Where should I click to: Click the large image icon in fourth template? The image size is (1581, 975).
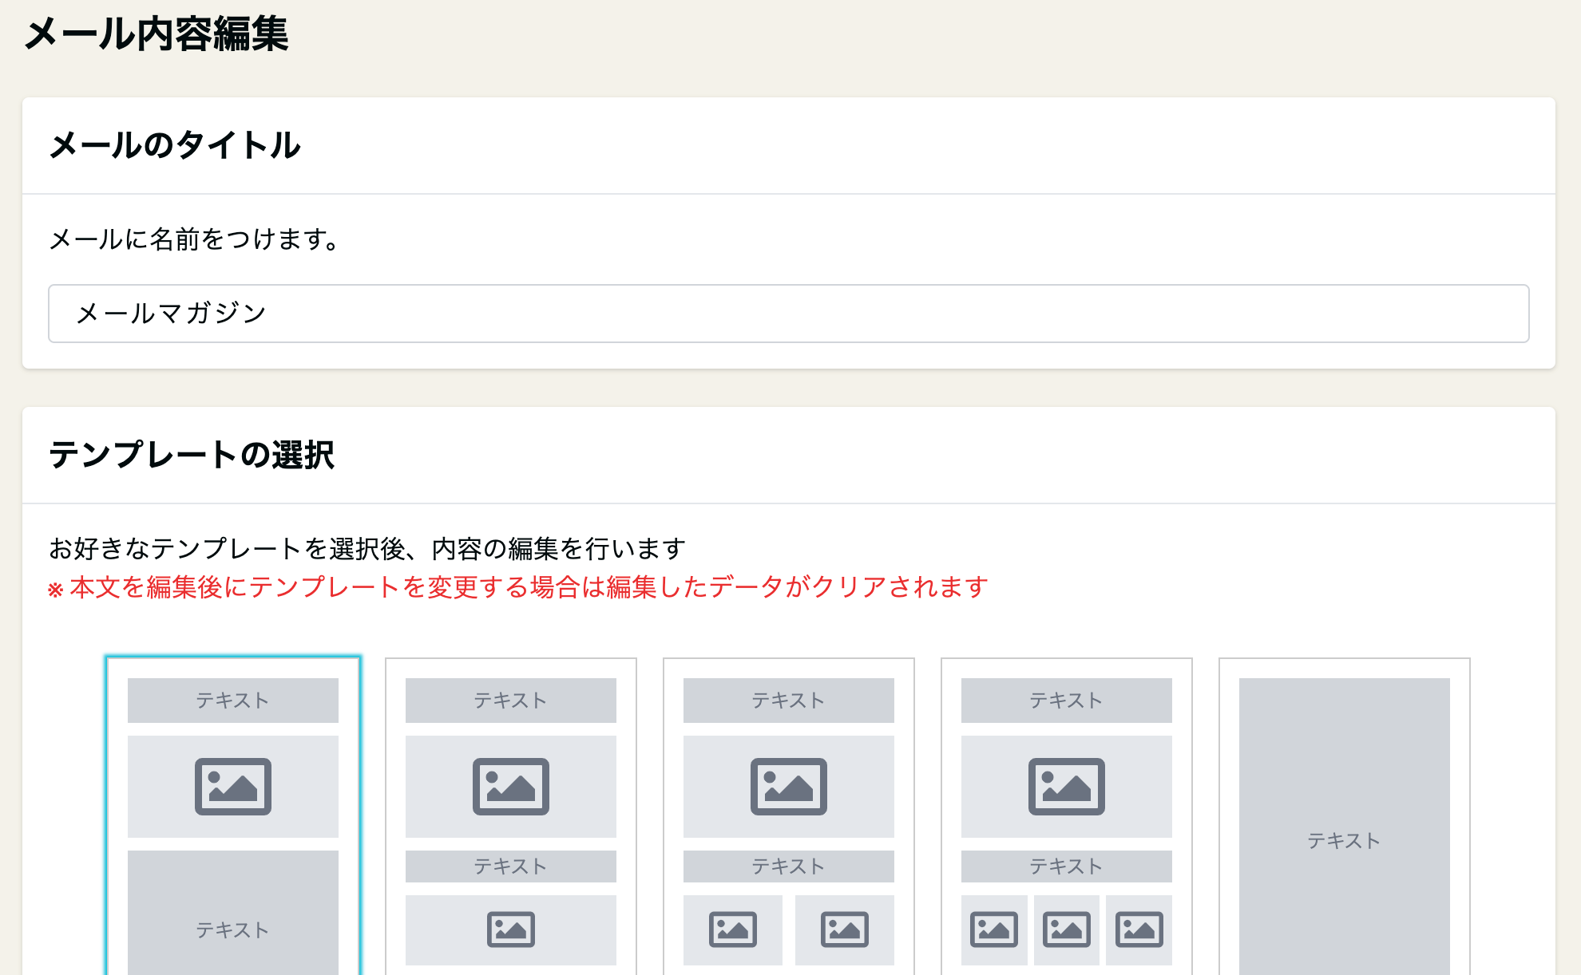(x=1067, y=787)
